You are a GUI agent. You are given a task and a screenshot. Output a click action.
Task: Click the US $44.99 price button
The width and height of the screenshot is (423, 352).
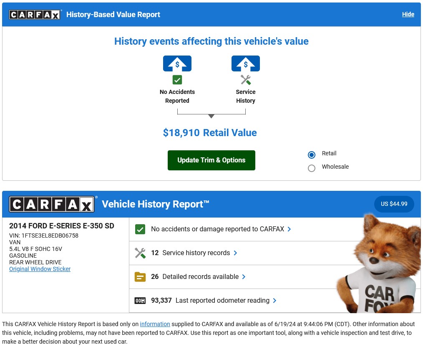pyautogui.click(x=394, y=204)
